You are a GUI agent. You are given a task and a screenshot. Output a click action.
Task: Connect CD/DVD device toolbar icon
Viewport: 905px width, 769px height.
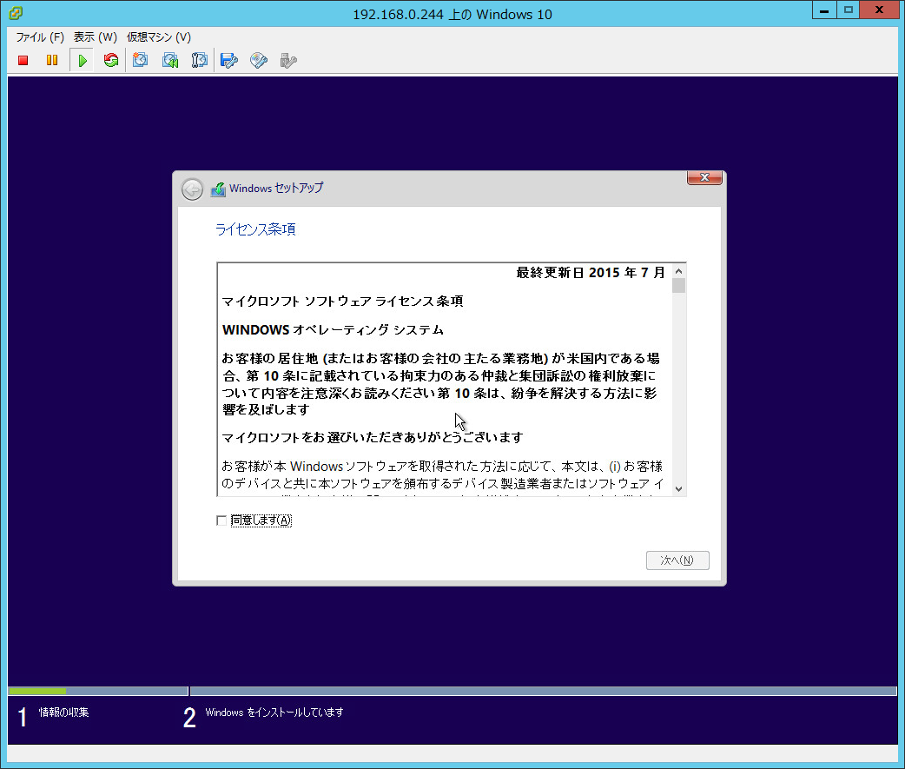point(259,60)
